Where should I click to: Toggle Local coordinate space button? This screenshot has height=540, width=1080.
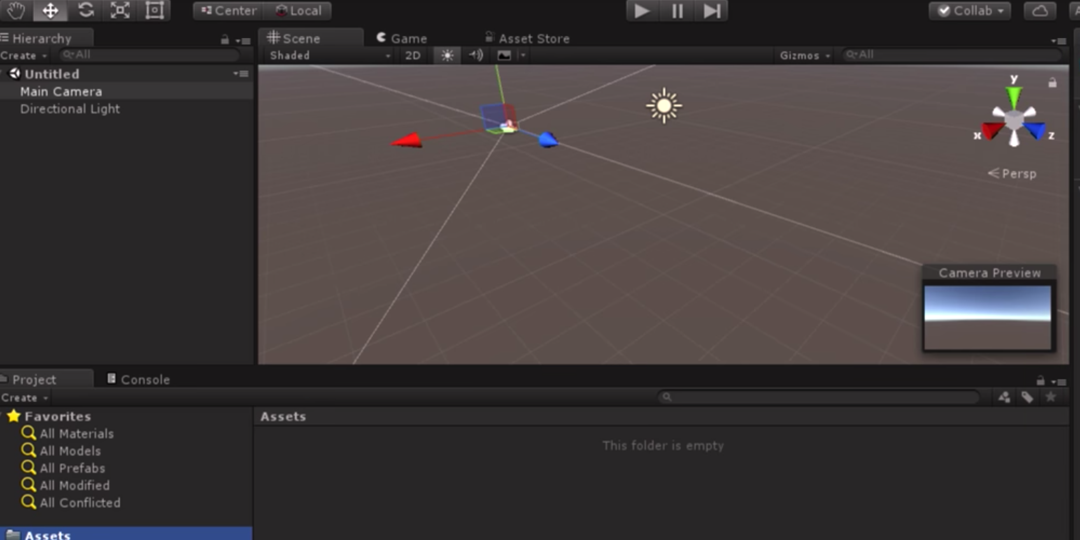(298, 11)
